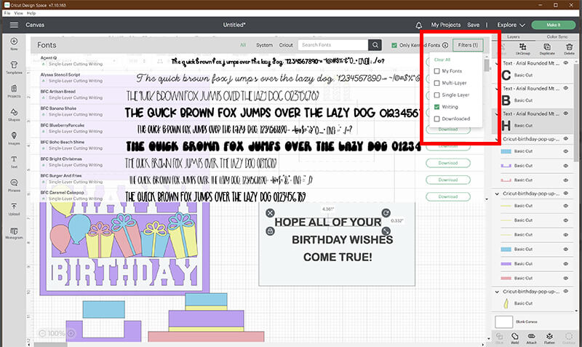The height and width of the screenshot is (347, 582).
Task: Switch to the Color Sync tab
Action: [557, 37]
